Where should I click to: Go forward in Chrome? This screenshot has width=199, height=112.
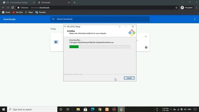[x=8, y=7]
